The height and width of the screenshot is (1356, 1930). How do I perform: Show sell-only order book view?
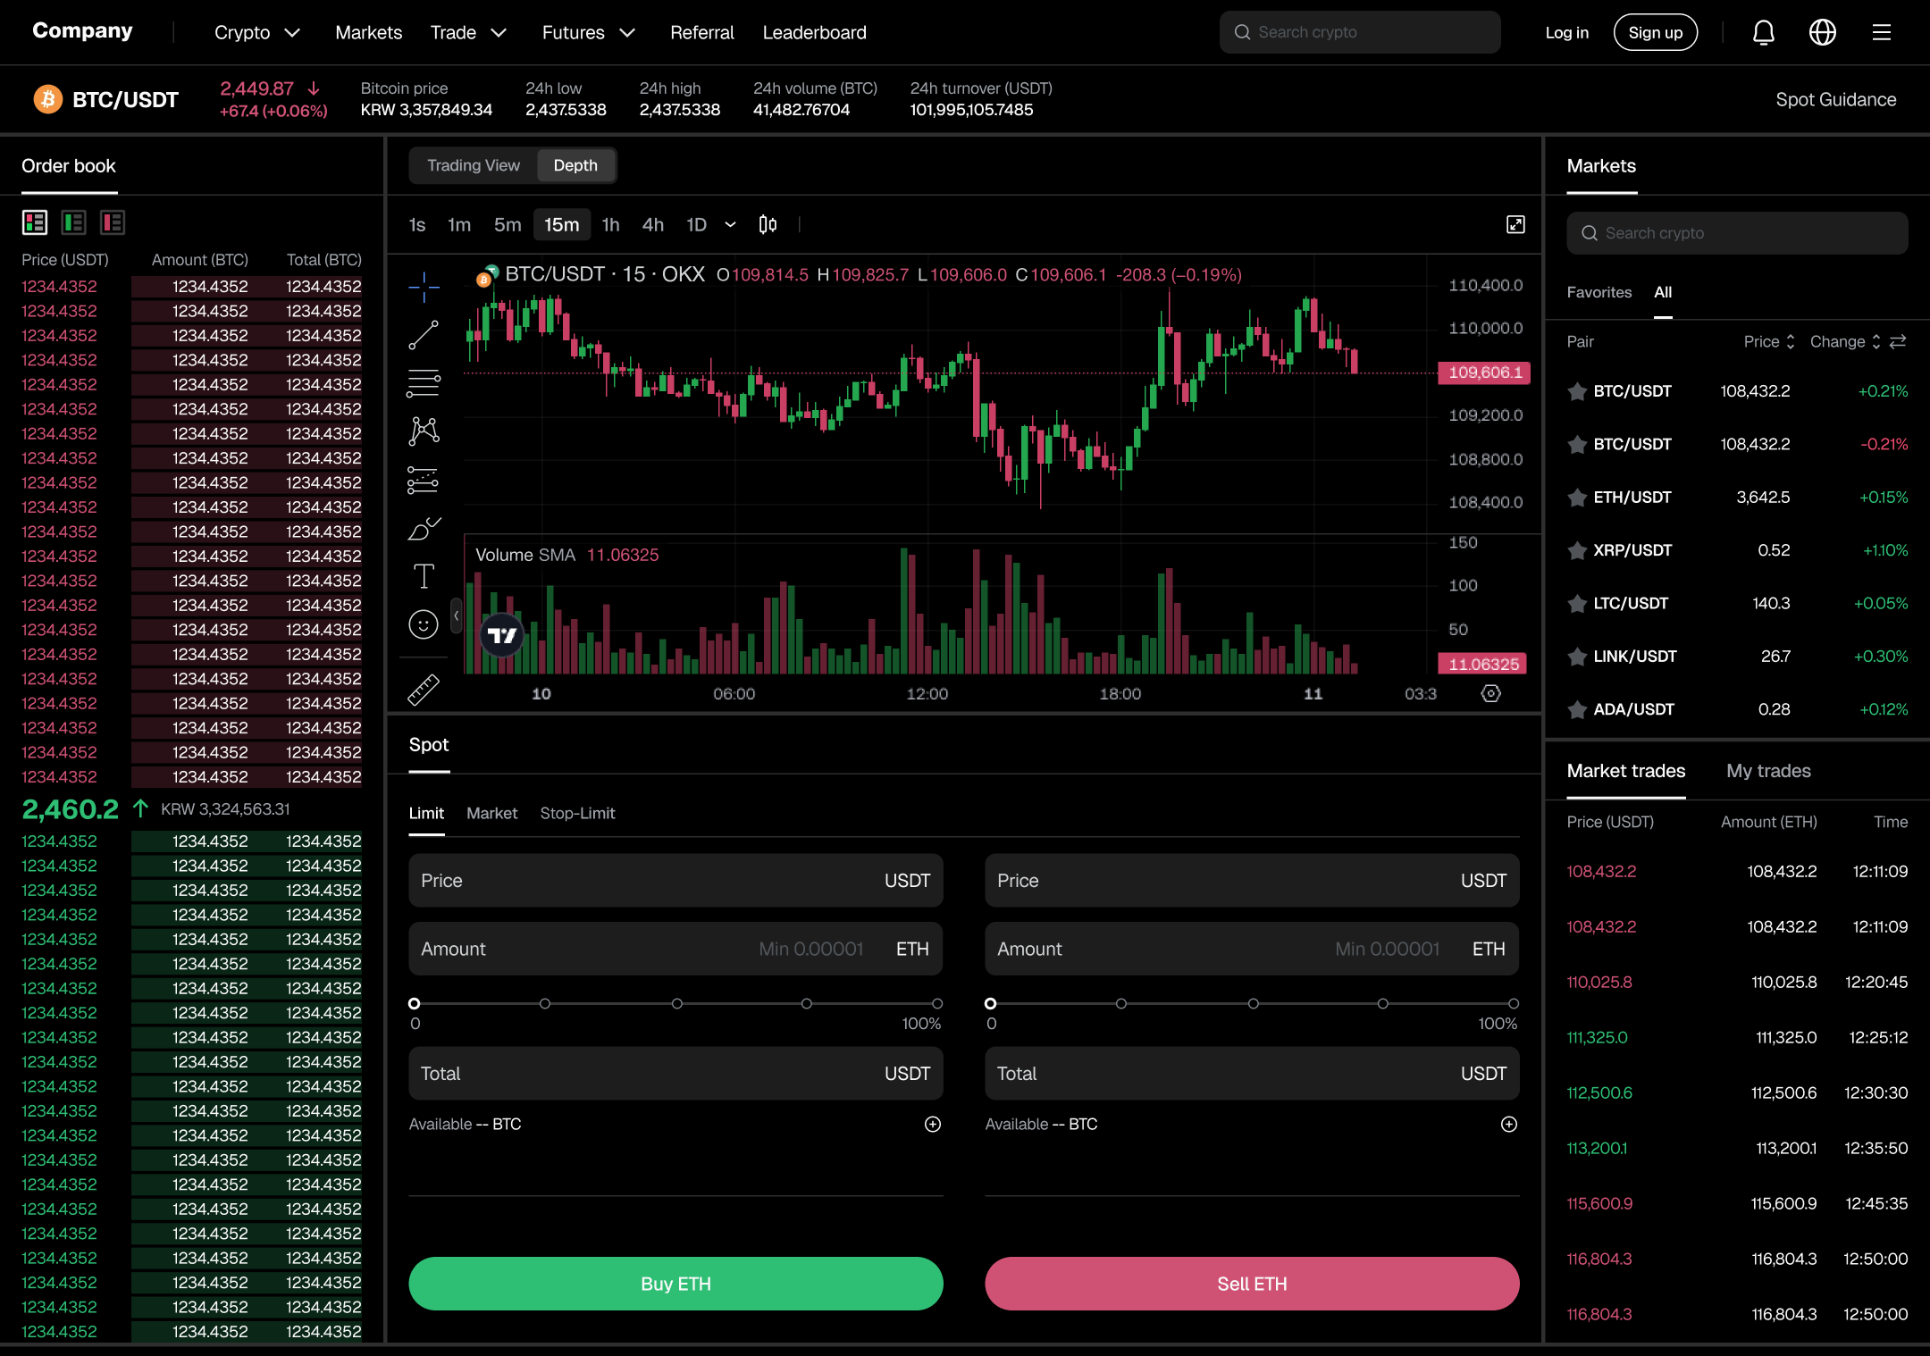click(x=113, y=222)
